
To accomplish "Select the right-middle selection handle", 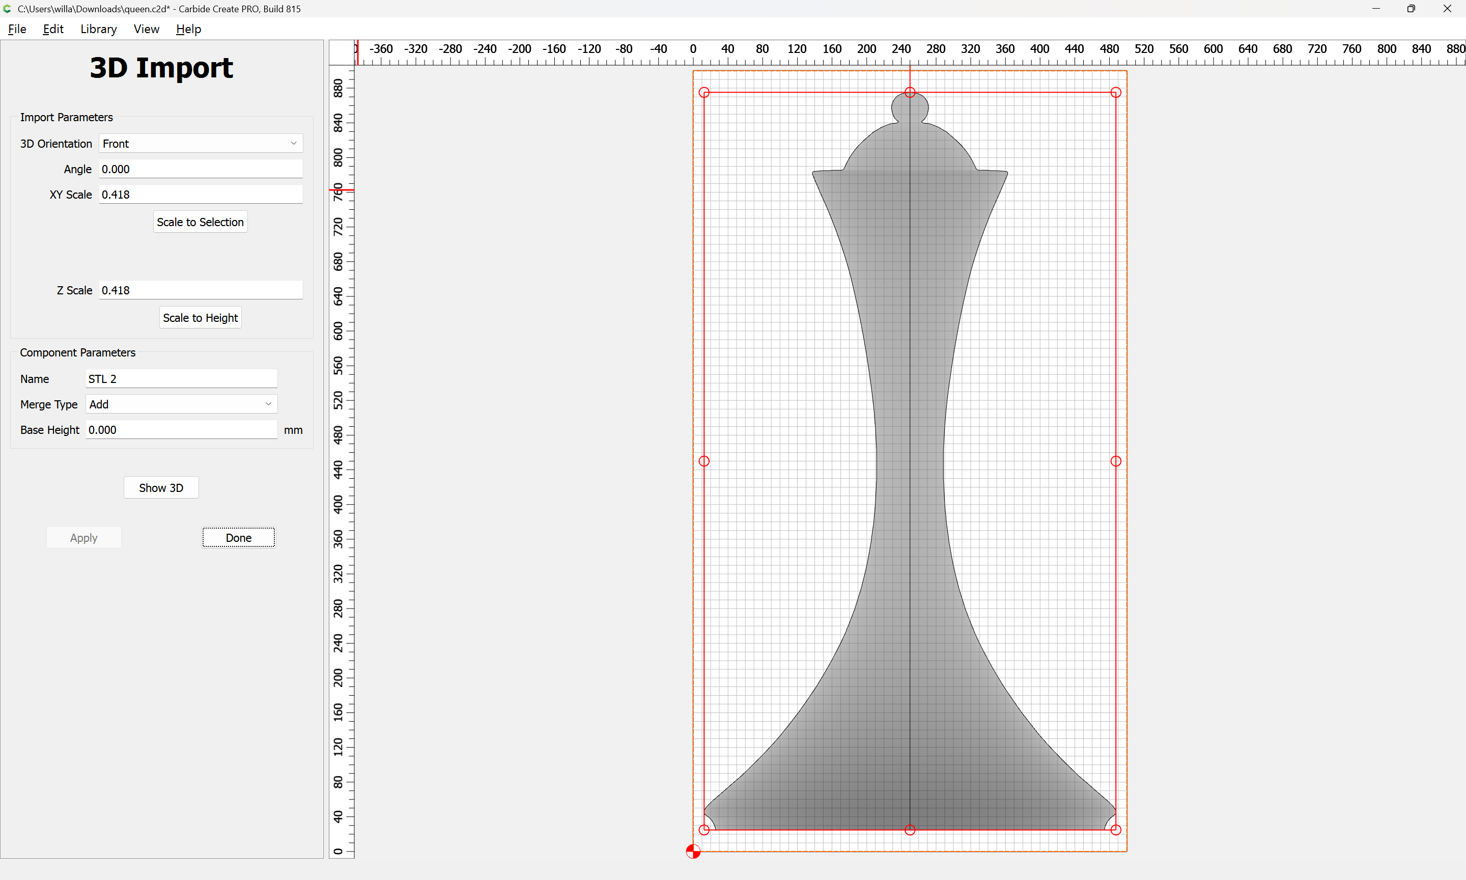I will click(1116, 461).
